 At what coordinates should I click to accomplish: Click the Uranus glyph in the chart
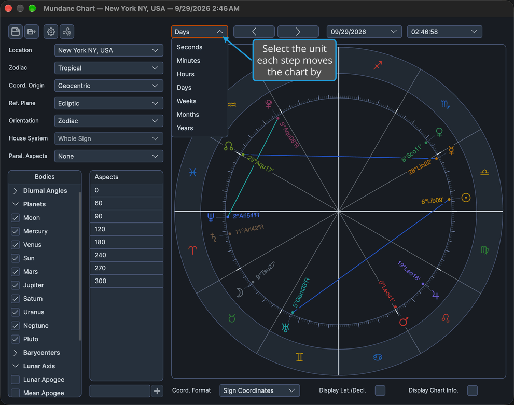pos(285,327)
